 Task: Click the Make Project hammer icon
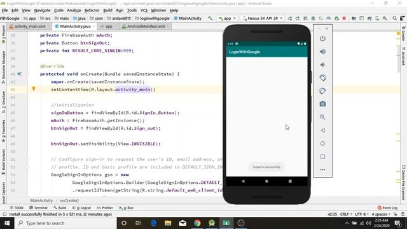[210, 18]
